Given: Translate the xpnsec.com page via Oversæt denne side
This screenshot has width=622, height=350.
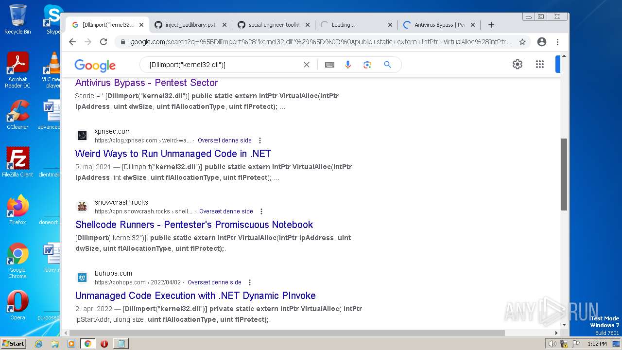Looking at the screenshot, I should (225, 140).
